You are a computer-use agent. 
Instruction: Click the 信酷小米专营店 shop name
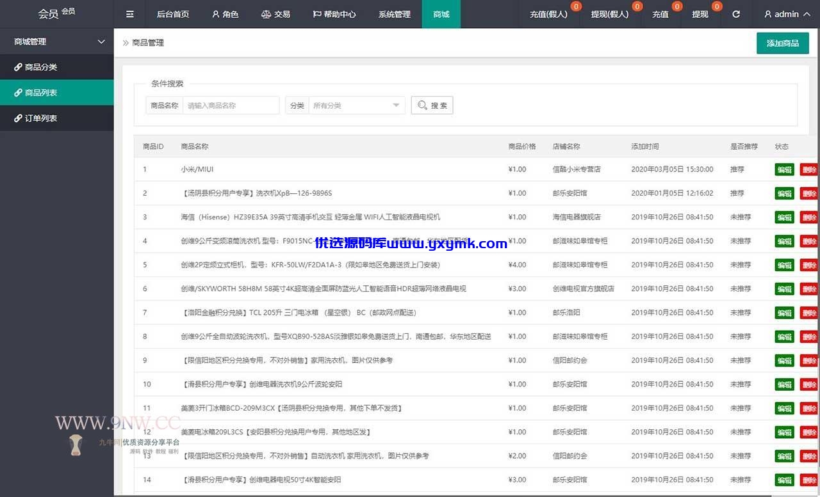(x=577, y=170)
